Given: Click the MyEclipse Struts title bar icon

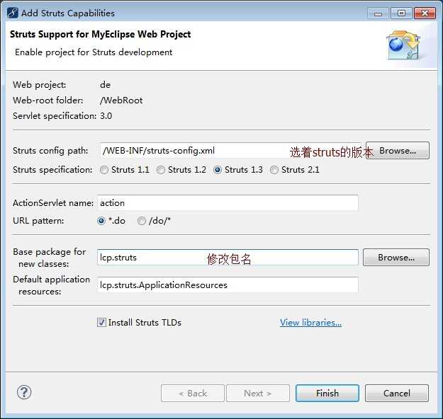Looking at the screenshot, I should 13,13.
